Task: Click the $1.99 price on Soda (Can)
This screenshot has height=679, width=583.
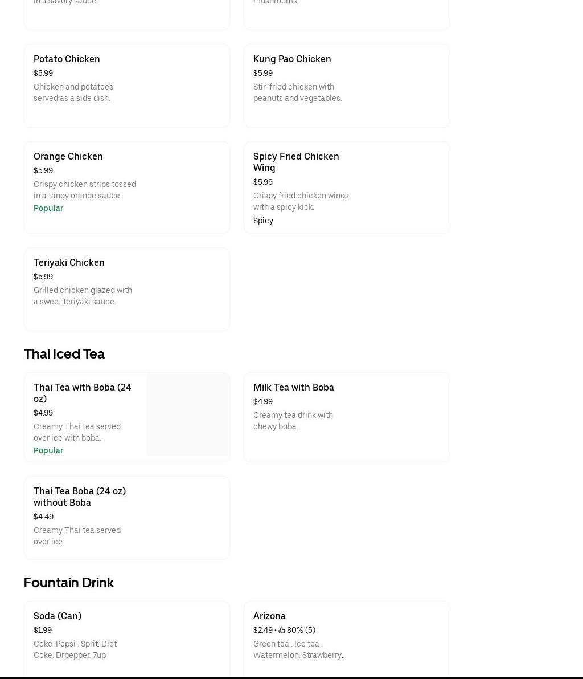Action: coord(43,630)
